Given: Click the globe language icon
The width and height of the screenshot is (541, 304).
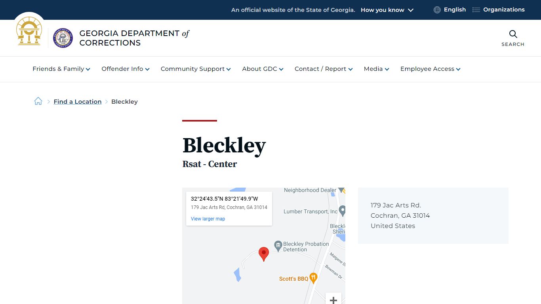Looking at the screenshot, I should coord(437,10).
